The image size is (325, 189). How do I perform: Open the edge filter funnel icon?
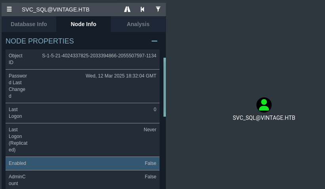point(158,9)
